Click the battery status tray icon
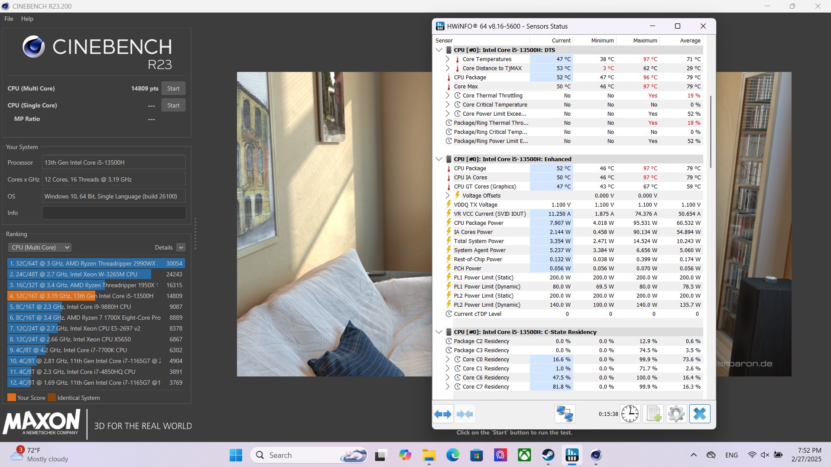Screen dimensions: 831x467 (778, 455)
